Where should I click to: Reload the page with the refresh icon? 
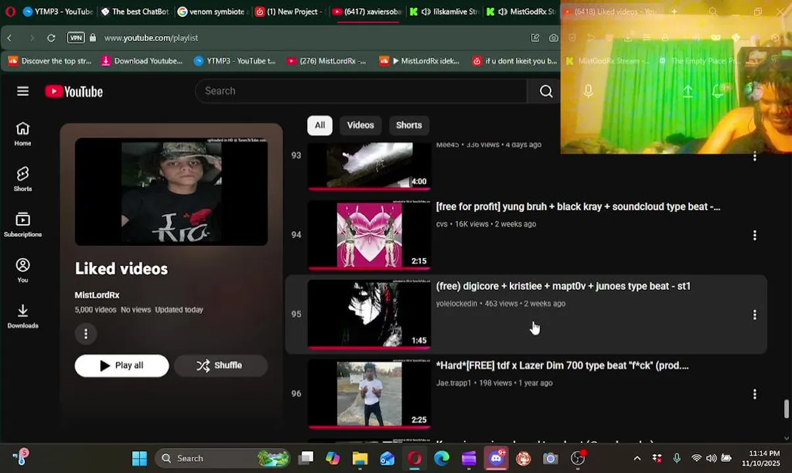(x=51, y=38)
